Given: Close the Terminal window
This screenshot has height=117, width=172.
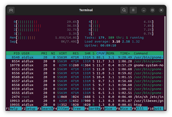Looking at the screenshot, I should pos(161,10).
